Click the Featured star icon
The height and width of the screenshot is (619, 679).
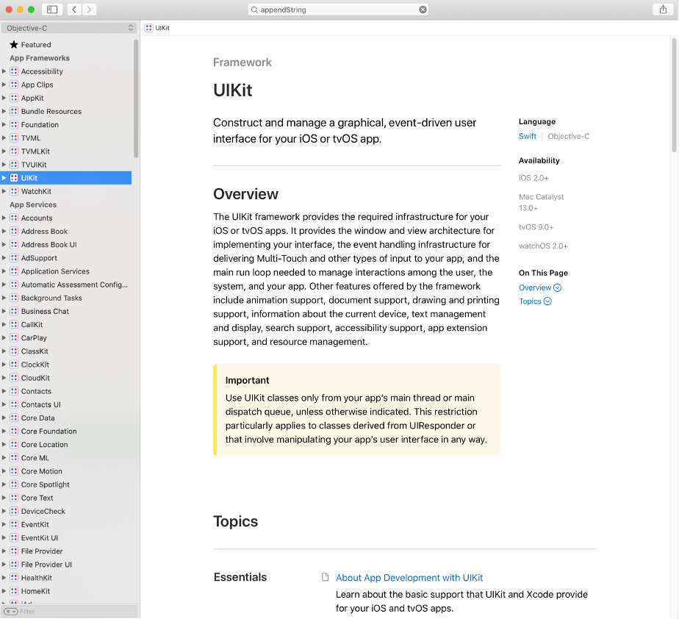(14, 45)
